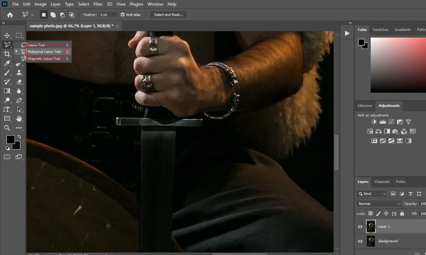Click the Home button in options bar
Screen dimensions: 426x255
pos(10,15)
